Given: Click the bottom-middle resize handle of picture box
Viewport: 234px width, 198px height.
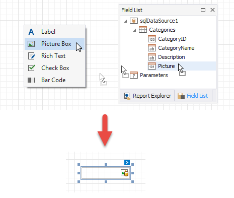Looking at the screenshot, I should 106,181.
